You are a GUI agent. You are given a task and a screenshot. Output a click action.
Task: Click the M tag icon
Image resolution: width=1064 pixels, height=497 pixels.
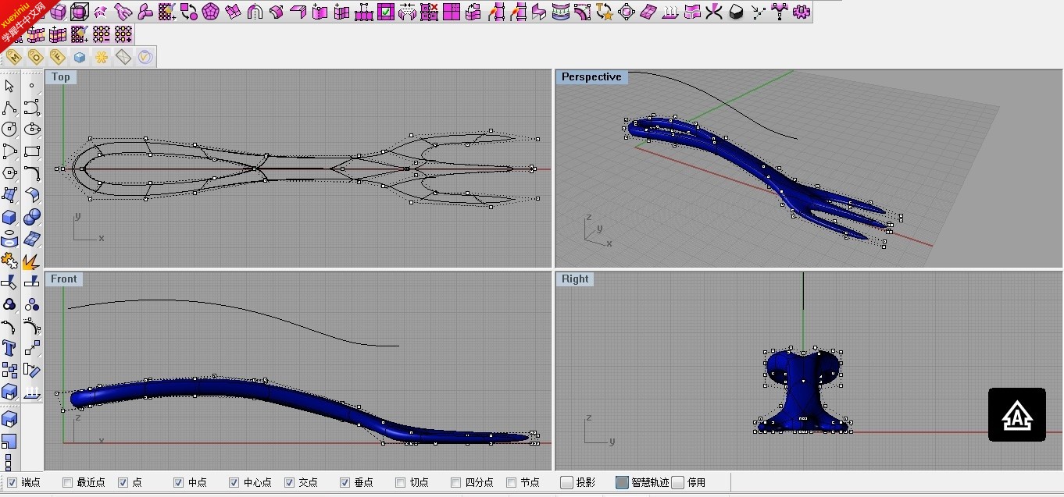point(14,57)
